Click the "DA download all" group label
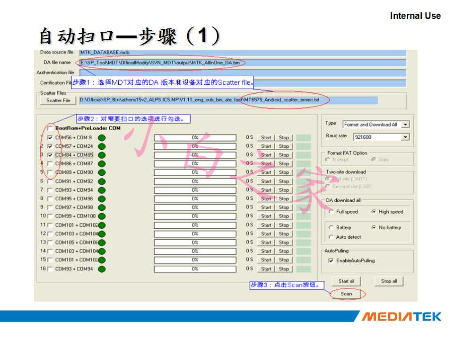Image resolution: width=454 pixels, height=341 pixels. point(343,200)
